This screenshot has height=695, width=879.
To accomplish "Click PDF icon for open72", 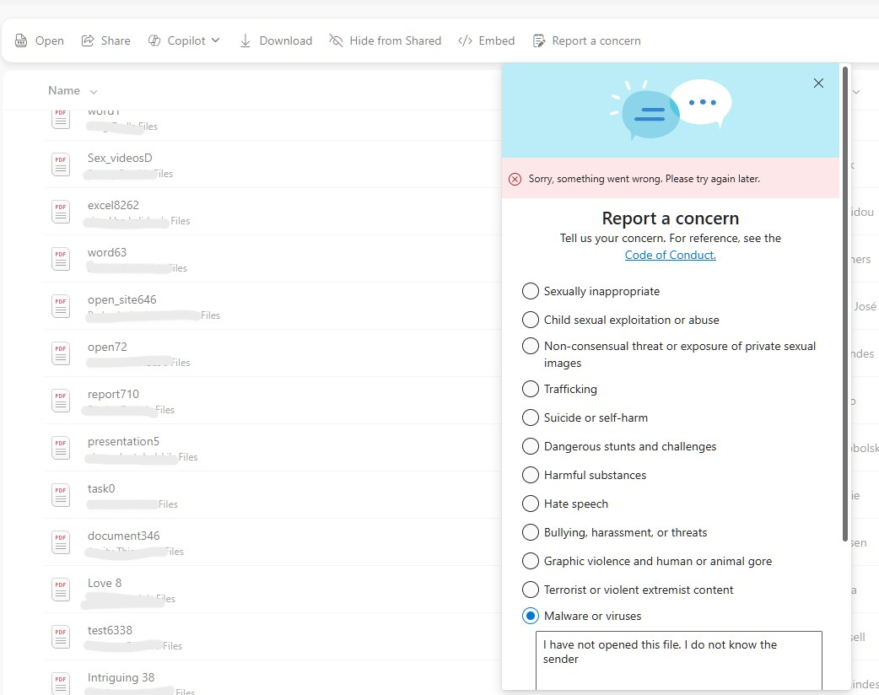I will (61, 353).
